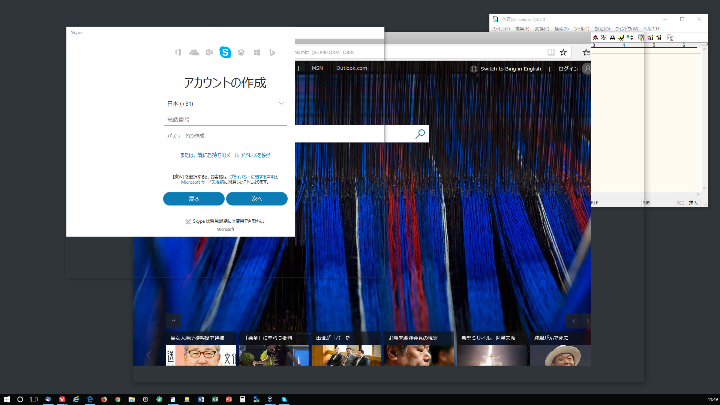Collapse the Bing news panel with chevron

point(174,321)
